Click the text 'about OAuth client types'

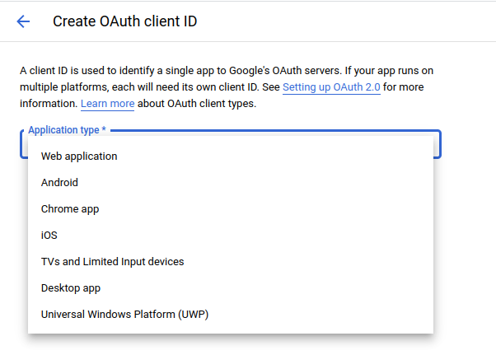[x=197, y=104]
